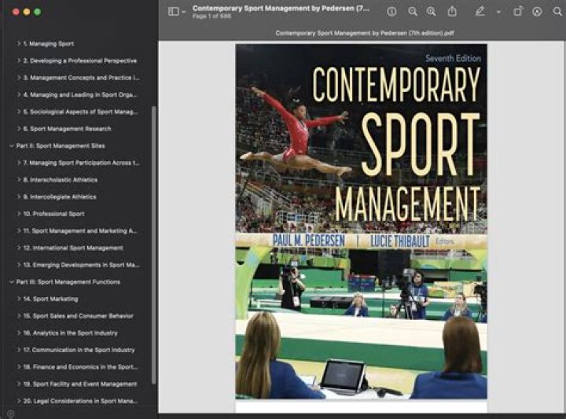Image resolution: width=566 pixels, height=419 pixels.
Task: Open the sidebar view options button
Action: click(174, 12)
